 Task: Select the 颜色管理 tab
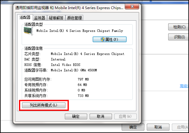74,18
